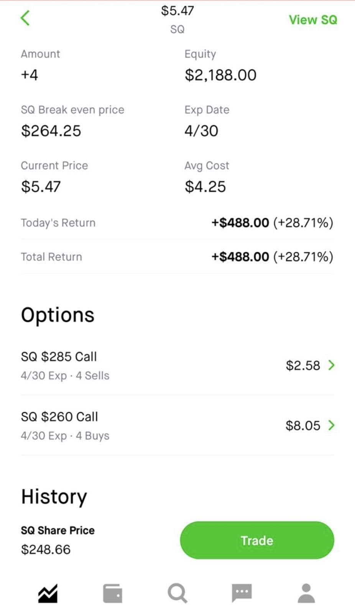Viewport: 355px width, 614px height.
Task: Expand the SQ $260 Call chevron
Action: click(x=332, y=425)
